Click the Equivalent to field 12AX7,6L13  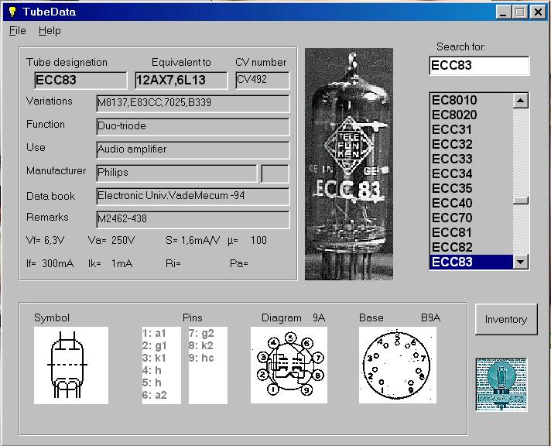click(x=181, y=81)
